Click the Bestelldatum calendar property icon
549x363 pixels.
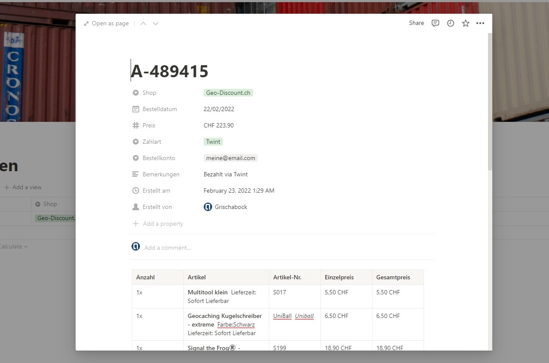tap(136, 109)
